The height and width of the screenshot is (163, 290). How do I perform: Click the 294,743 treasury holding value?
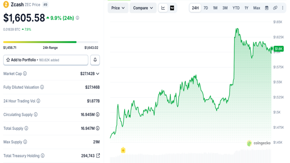[88, 156]
